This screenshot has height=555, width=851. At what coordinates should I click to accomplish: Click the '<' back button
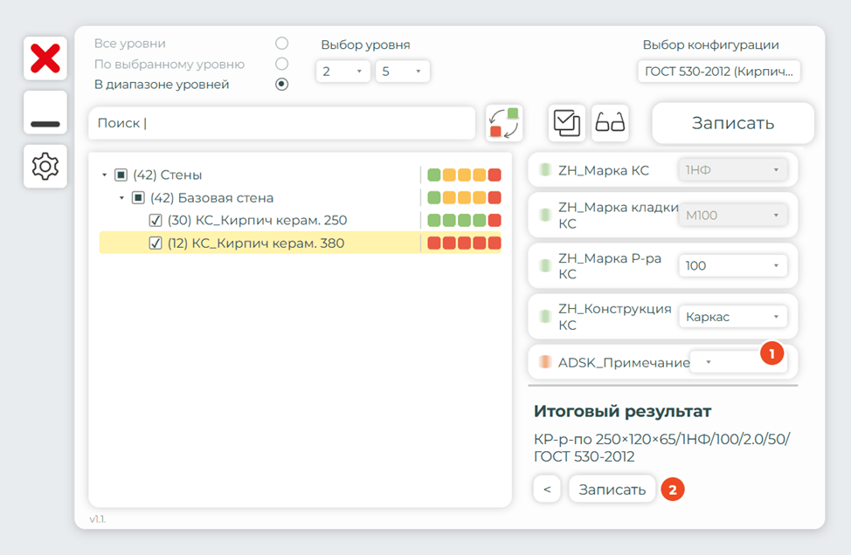pos(547,490)
